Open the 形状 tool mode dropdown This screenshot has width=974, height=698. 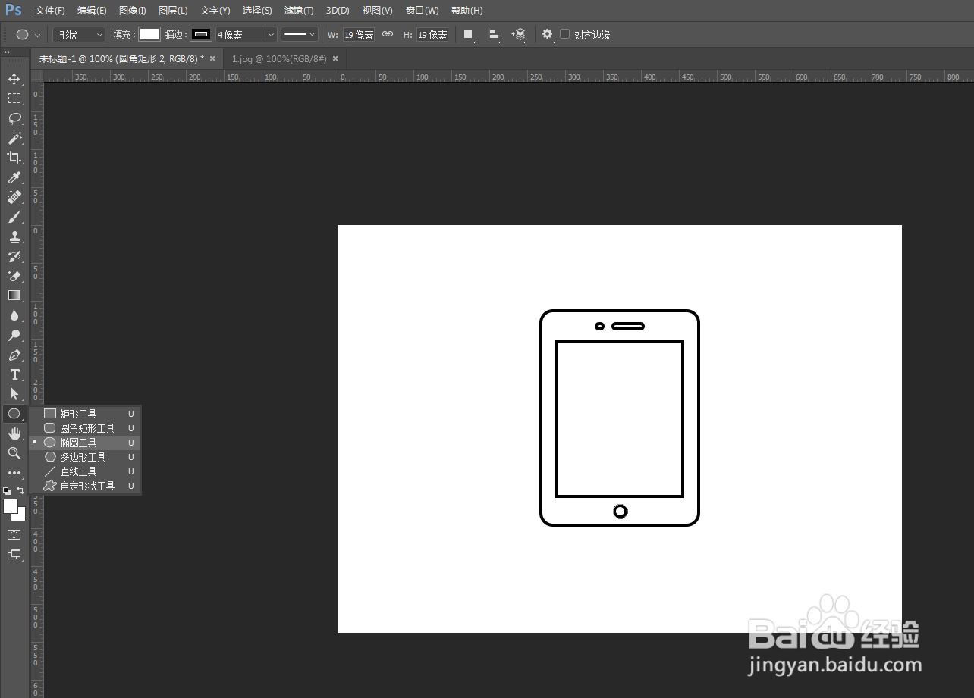[80, 35]
